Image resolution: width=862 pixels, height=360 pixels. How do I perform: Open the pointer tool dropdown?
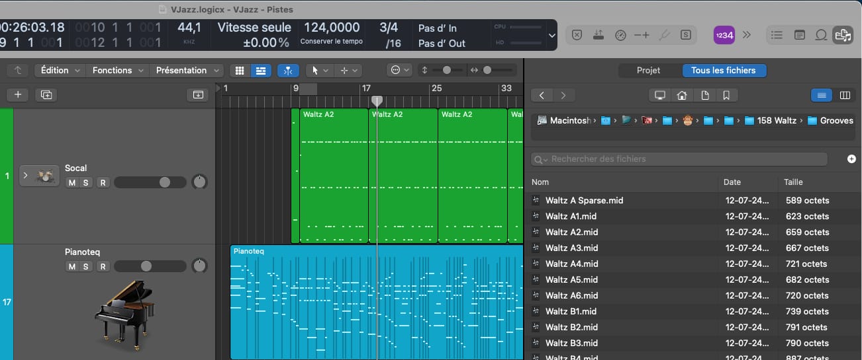coord(320,70)
